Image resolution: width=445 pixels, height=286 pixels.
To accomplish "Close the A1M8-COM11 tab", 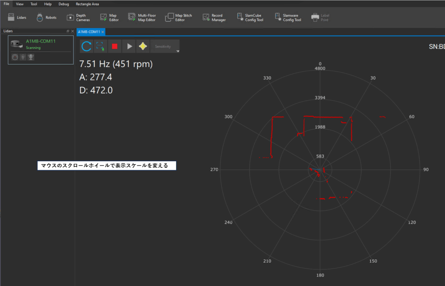I will coord(103,32).
